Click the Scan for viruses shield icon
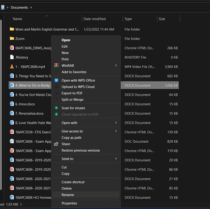Screen dimensions: 210x209 point(56,108)
